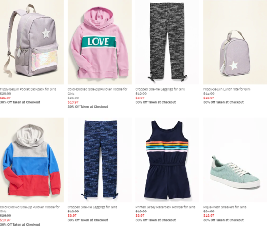Open hoodie title beneath the pink LOVE hoodie
The width and height of the screenshot is (267, 228).
98,91
